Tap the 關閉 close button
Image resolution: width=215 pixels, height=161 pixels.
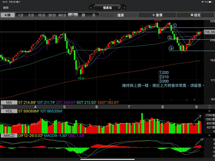click(x=6, y=8)
